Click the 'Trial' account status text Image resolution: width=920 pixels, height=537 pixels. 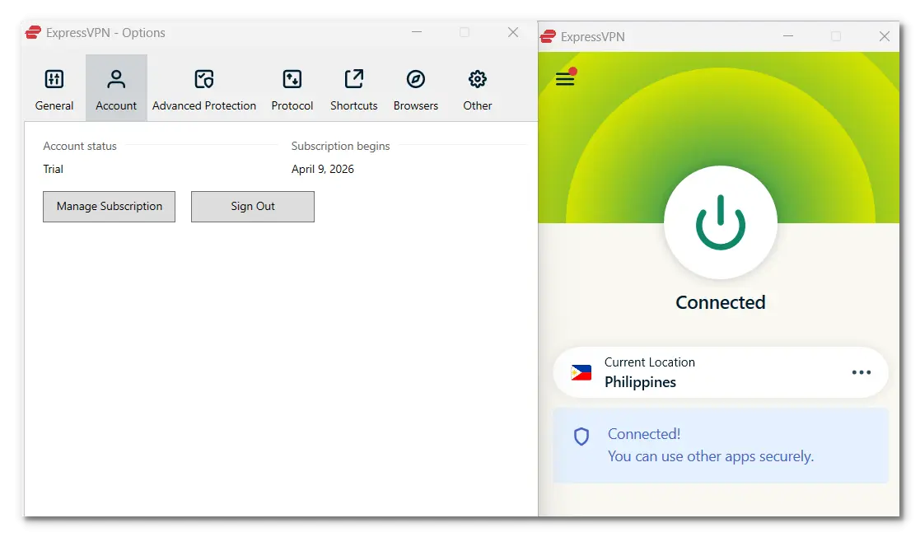click(53, 169)
